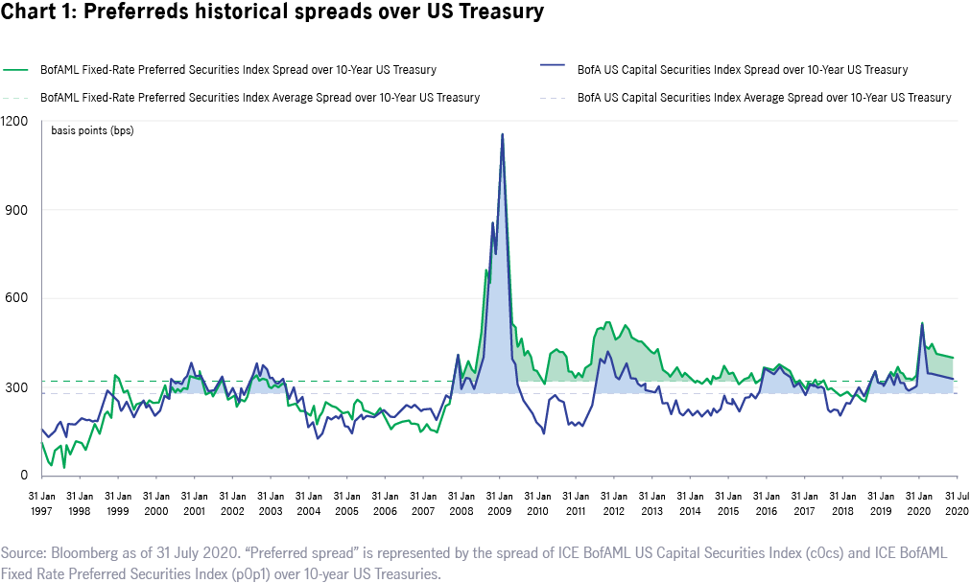This screenshot has height=583, width=970.
Task: Select BofA US Capital Securities Average Spread legend text
Action: [x=764, y=98]
